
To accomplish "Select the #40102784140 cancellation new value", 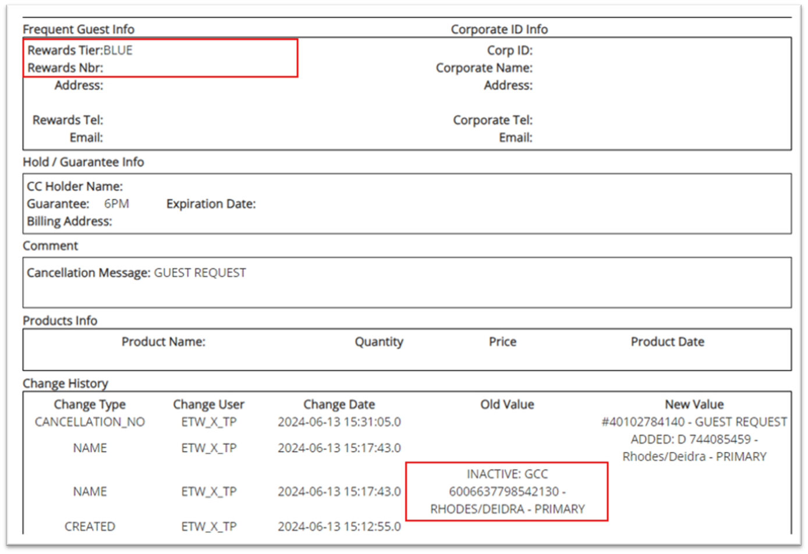I will [694, 422].
